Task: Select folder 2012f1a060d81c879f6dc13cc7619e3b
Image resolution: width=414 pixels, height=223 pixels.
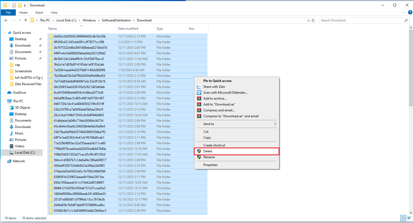Action: [x=127, y=199]
